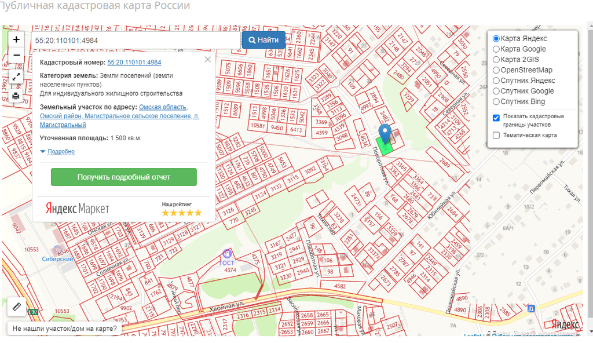593x343 pixels.
Task: Select Спутник Яндекс satellite layer
Action: pos(496,81)
